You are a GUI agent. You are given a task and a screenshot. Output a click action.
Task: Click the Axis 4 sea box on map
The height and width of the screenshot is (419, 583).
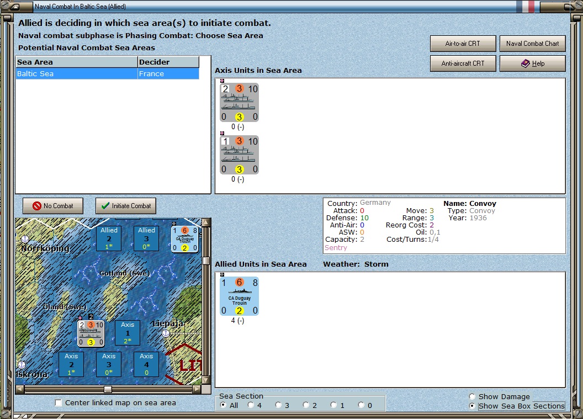pyautogui.click(x=146, y=364)
